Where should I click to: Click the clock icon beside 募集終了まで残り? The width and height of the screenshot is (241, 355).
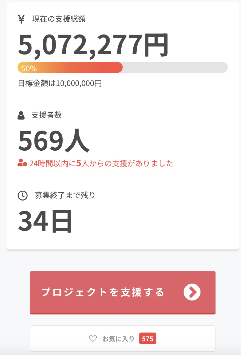[x=22, y=196]
